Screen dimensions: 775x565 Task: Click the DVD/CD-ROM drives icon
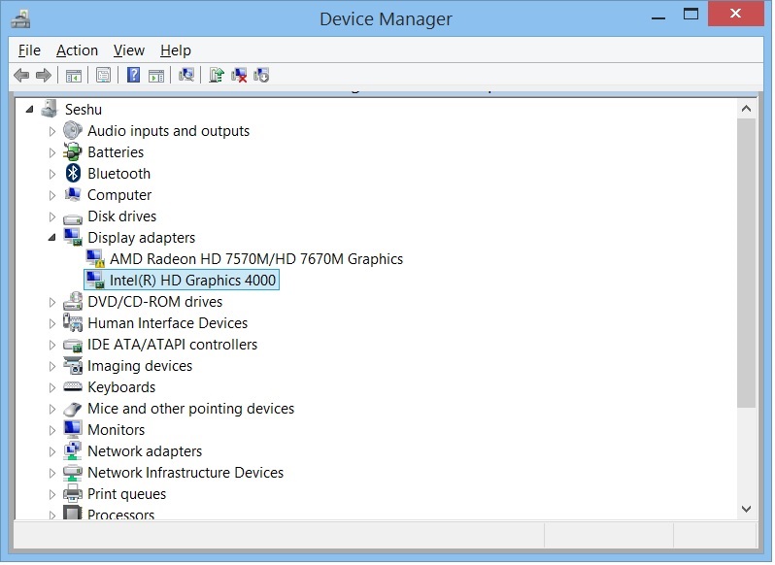click(73, 301)
